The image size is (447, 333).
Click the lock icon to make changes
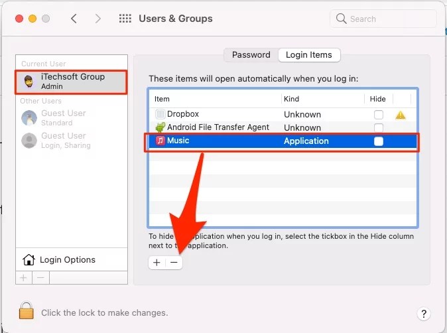[27, 310]
